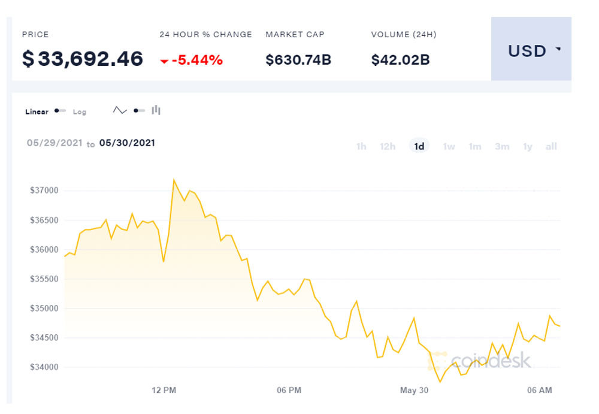Click the Log scale label
Image resolution: width=599 pixels, height=414 pixels.
[x=80, y=112]
